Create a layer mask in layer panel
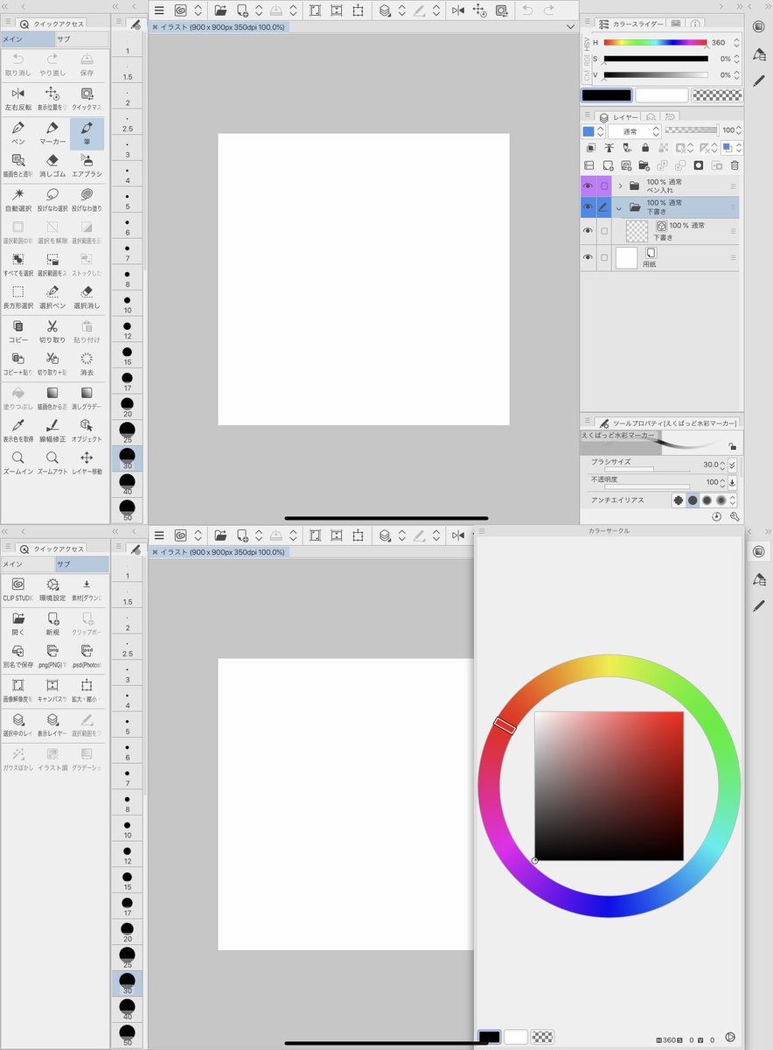The height and width of the screenshot is (1050, 773). pyautogui.click(x=699, y=165)
